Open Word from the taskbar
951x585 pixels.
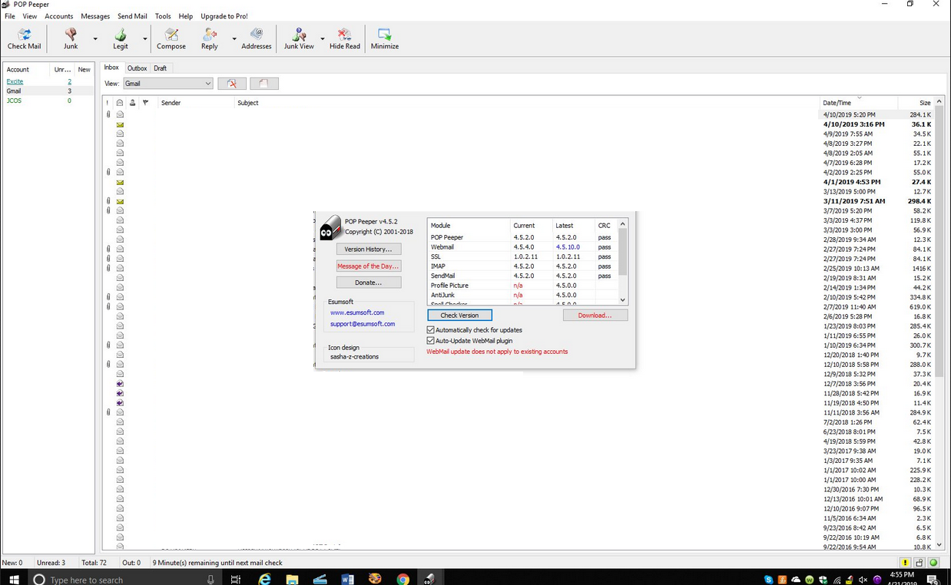[x=347, y=580]
